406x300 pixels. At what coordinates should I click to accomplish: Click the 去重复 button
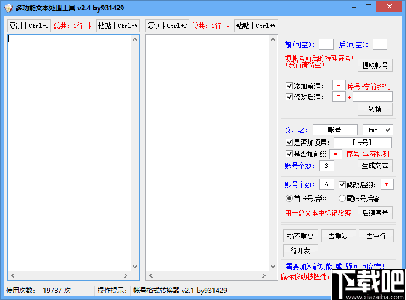[x=338, y=236]
